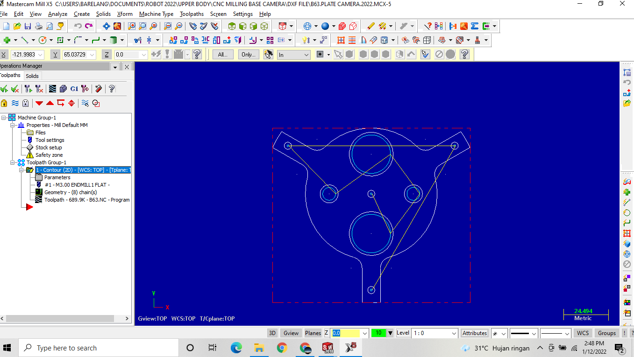Open the AutoCursor question mark help icon

197,54
